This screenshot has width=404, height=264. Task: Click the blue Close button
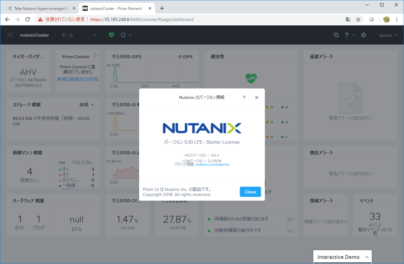[250, 192]
